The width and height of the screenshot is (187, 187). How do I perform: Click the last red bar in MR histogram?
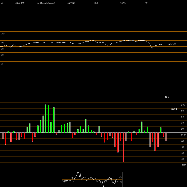pyautogui.click(x=166, y=137)
